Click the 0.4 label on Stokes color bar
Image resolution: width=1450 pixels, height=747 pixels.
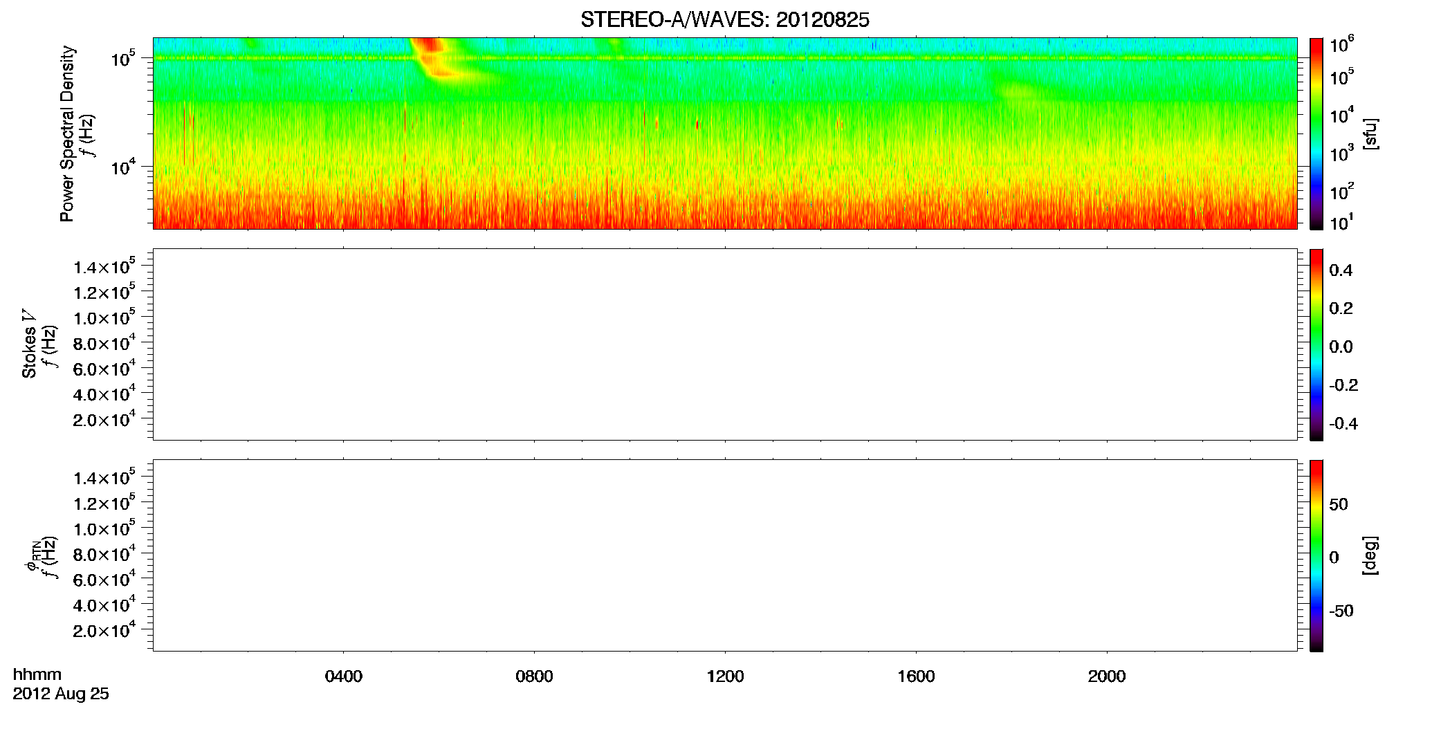coord(1341,270)
